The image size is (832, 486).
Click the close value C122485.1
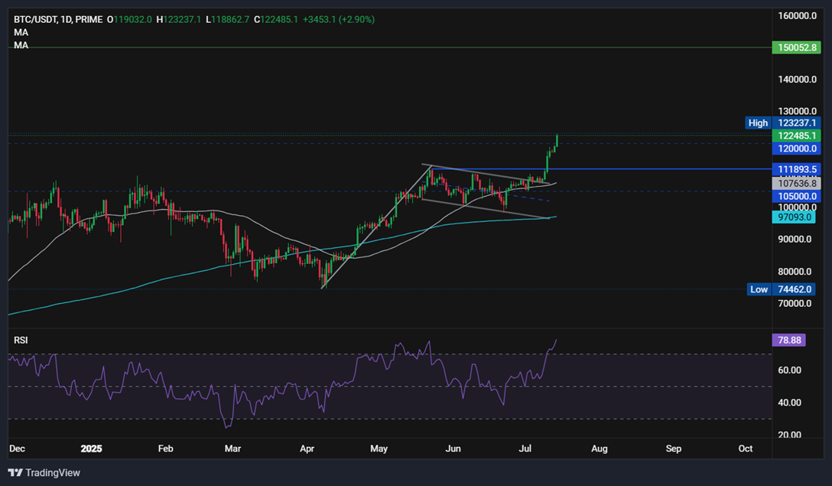tap(276, 20)
